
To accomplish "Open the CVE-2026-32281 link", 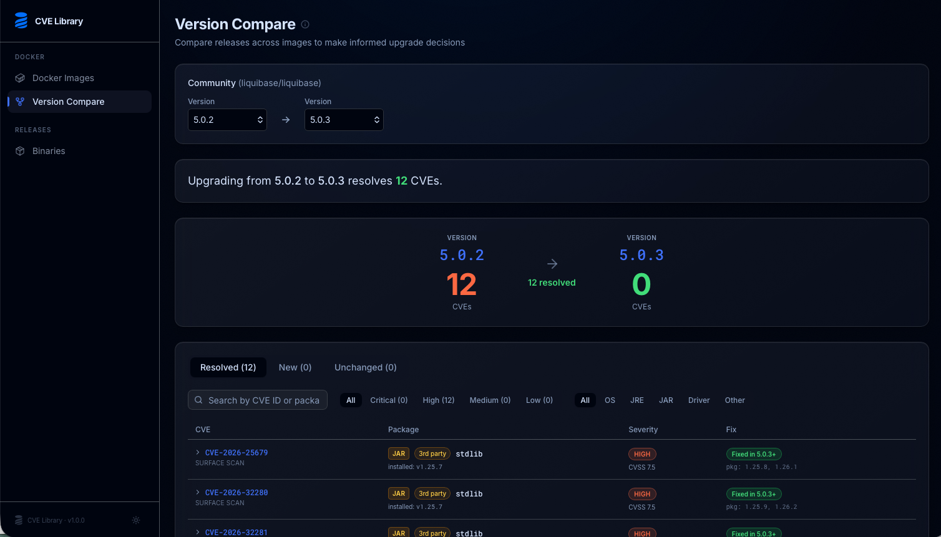I will pos(236,533).
